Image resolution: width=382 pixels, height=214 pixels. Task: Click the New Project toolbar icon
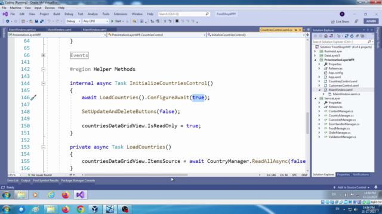23,21
